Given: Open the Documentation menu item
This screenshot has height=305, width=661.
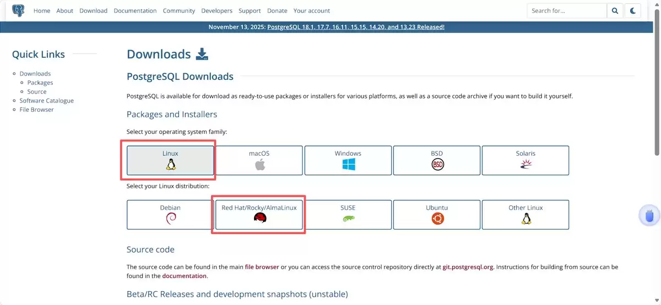Looking at the screenshot, I should pyautogui.click(x=135, y=10).
